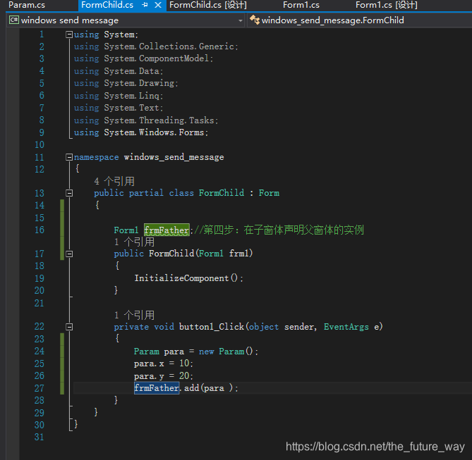Click the class icon beside windows_send_message.FormChild
The height and width of the screenshot is (460, 472).
coord(255,20)
